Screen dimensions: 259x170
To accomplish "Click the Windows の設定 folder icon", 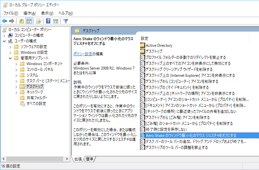I will coord(16,52).
